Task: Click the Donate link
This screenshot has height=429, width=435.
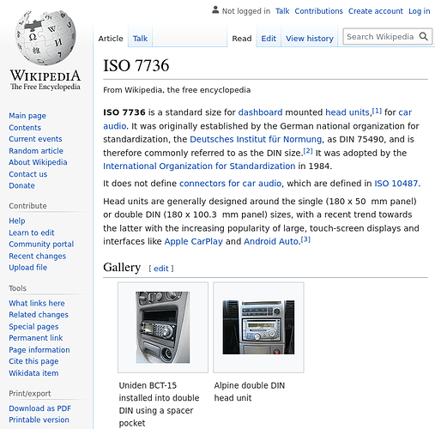Action: (21, 185)
